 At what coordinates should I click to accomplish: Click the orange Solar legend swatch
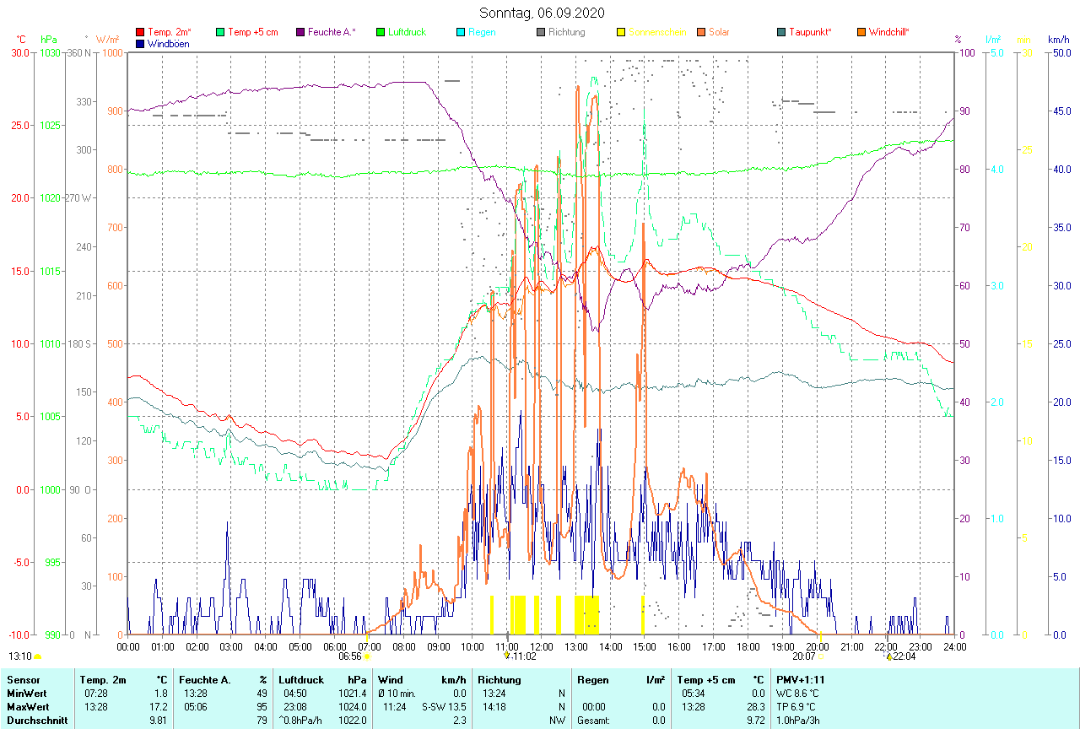(701, 32)
